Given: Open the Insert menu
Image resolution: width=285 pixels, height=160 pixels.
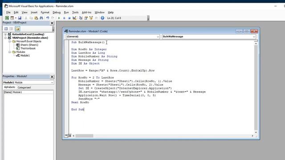Looking at the screenshot, I should pos(34,12).
